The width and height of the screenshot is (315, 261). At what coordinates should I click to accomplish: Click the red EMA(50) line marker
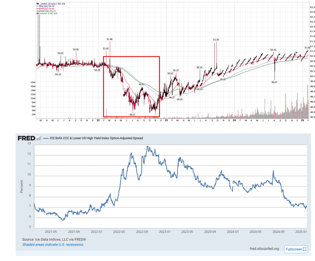point(37,8)
